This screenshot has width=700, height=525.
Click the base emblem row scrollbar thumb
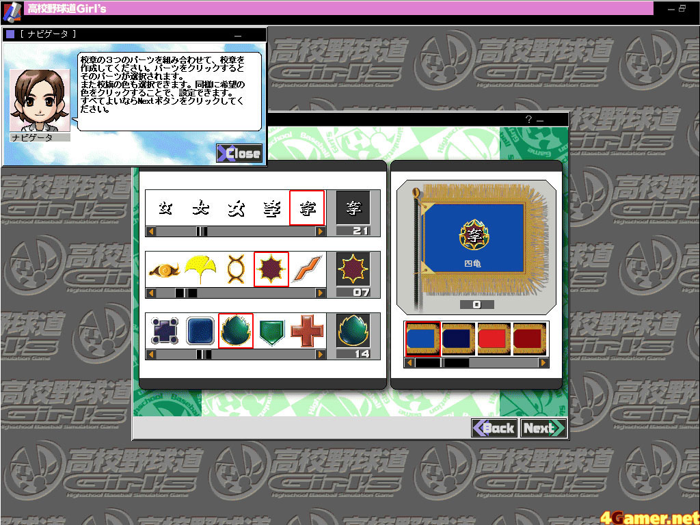coord(204,355)
